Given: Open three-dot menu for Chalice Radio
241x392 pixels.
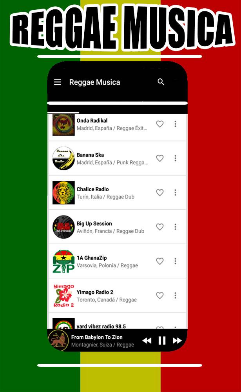Looking at the screenshot, I should [175, 192].
